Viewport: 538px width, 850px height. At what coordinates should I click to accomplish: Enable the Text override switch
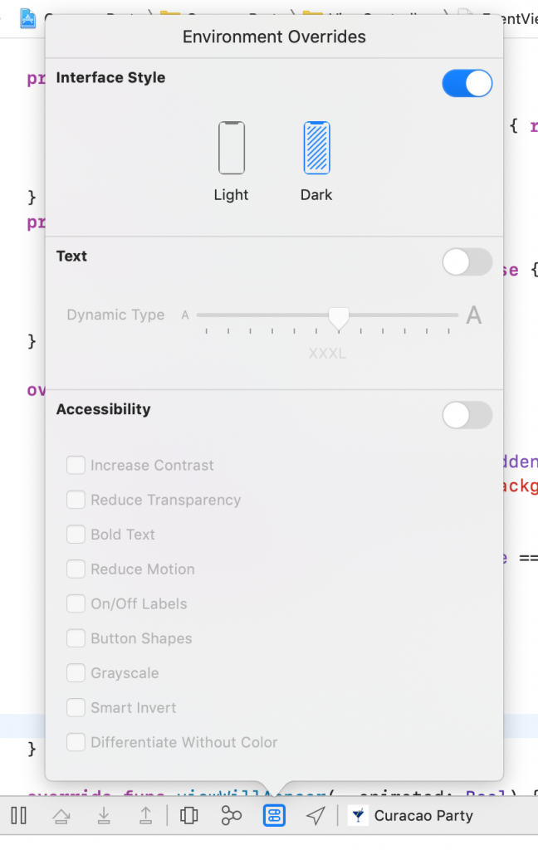pyautogui.click(x=467, y=262)
